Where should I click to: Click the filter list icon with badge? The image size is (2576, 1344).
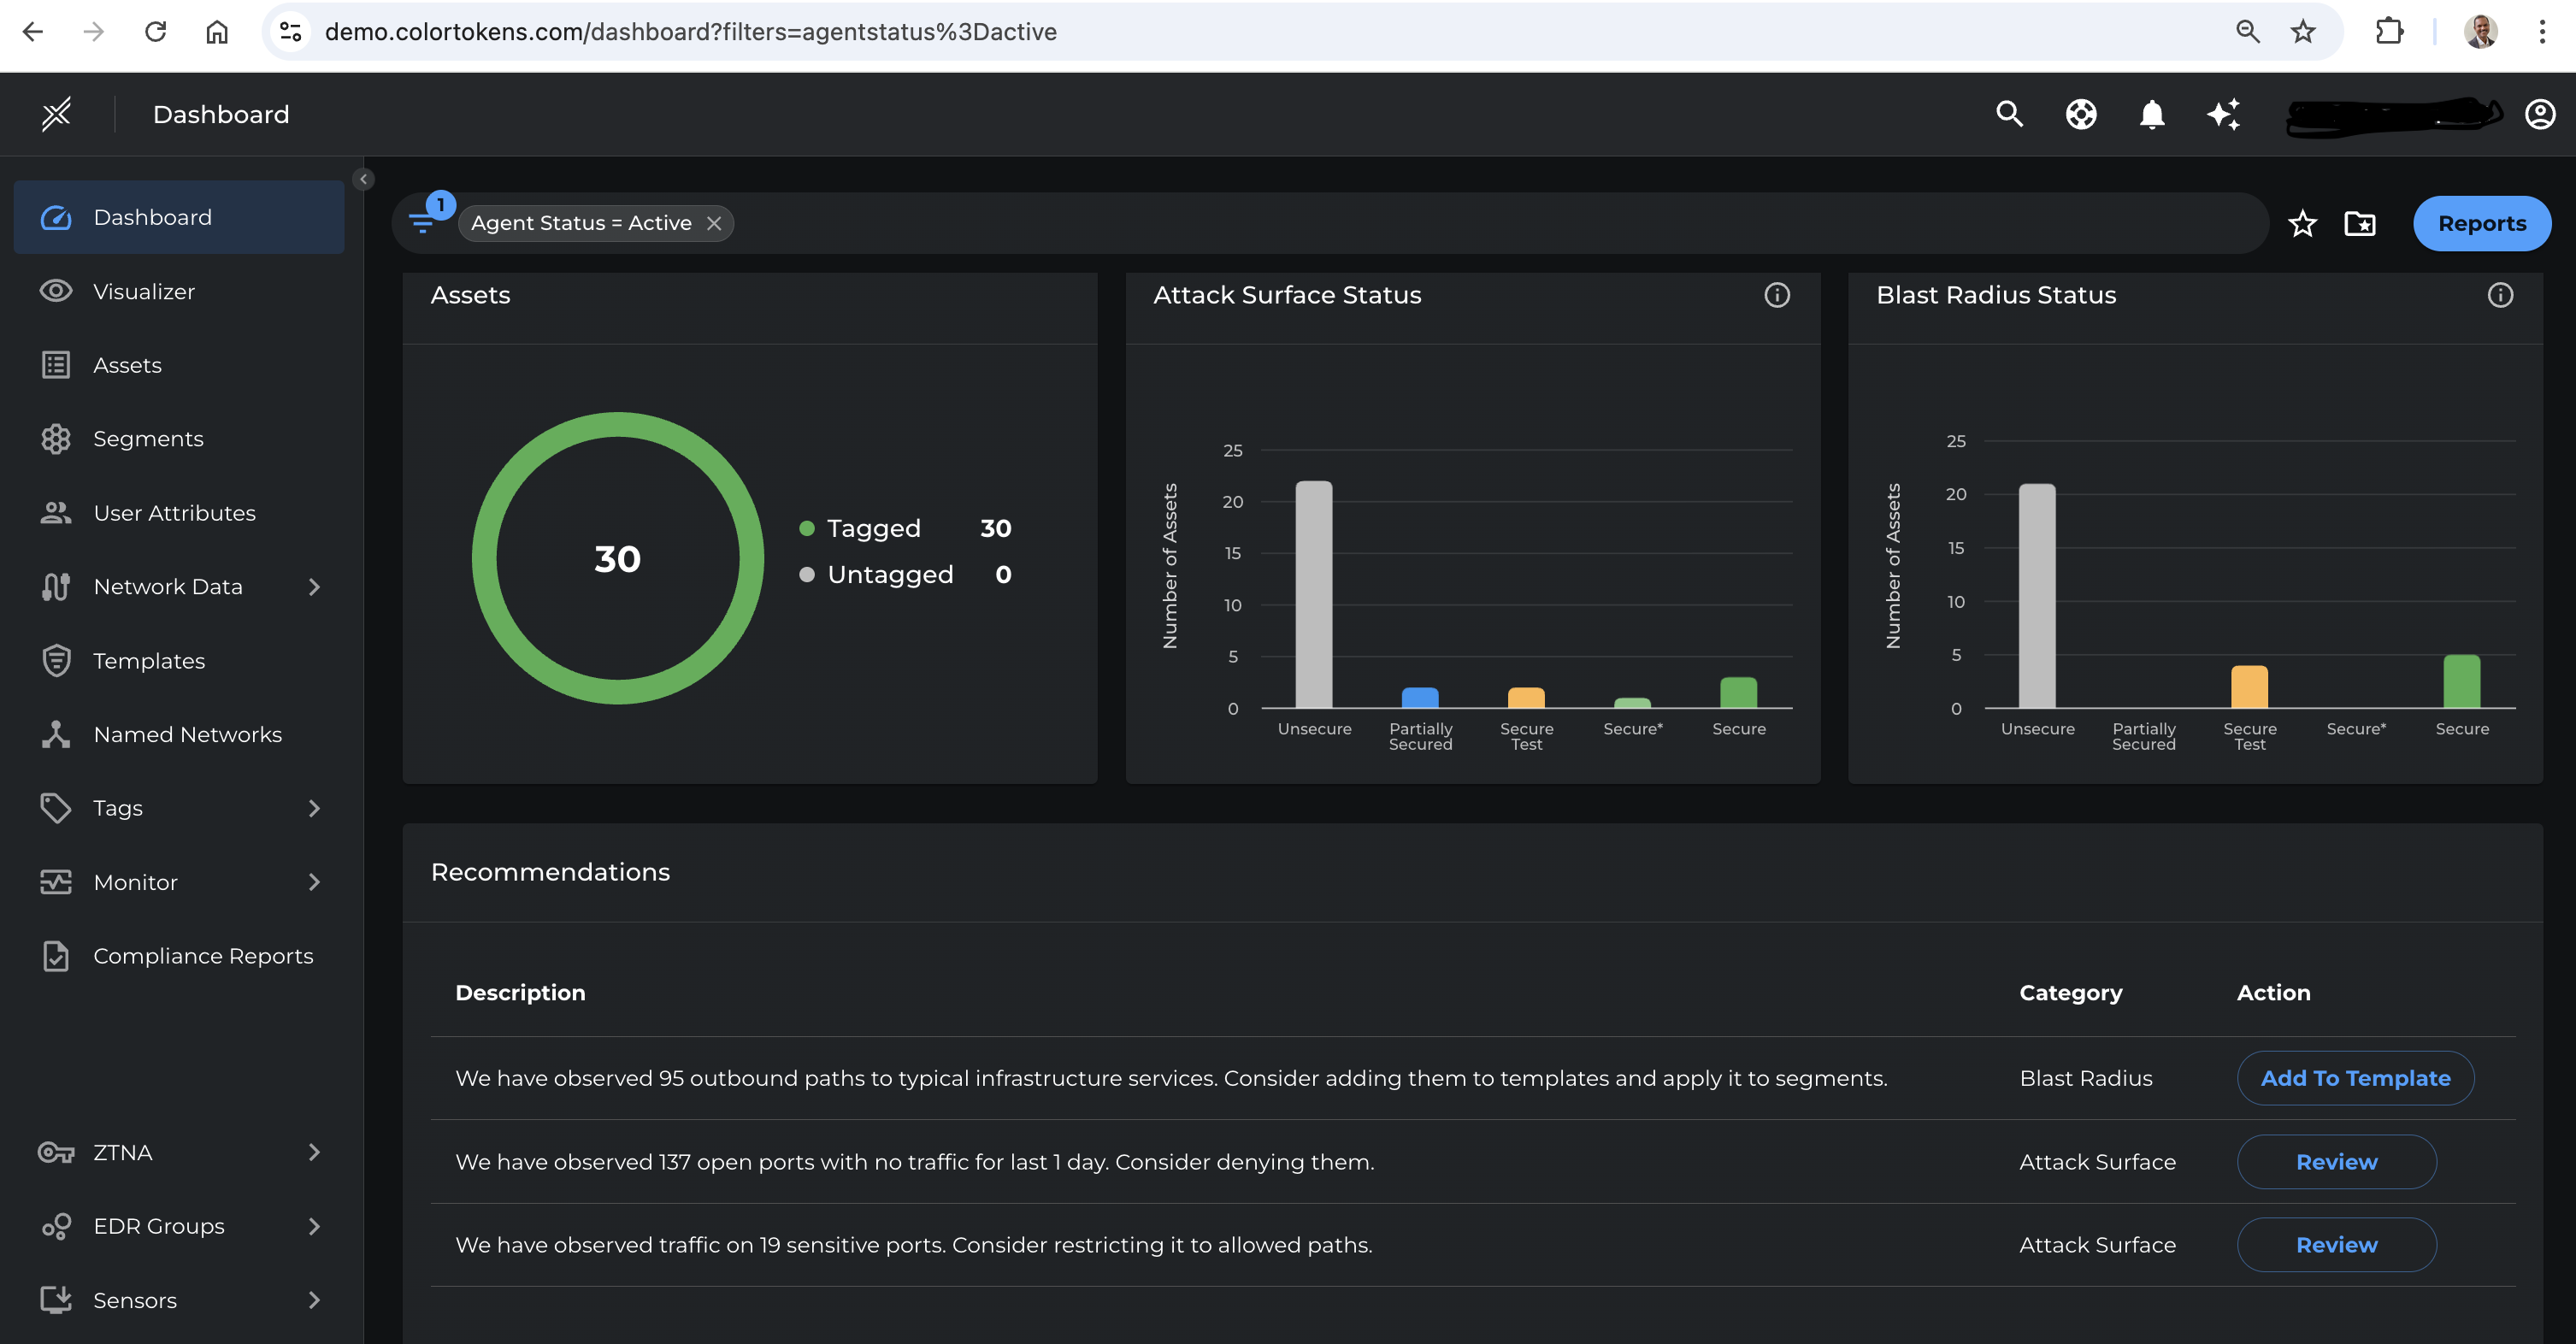tap(424, 222)
